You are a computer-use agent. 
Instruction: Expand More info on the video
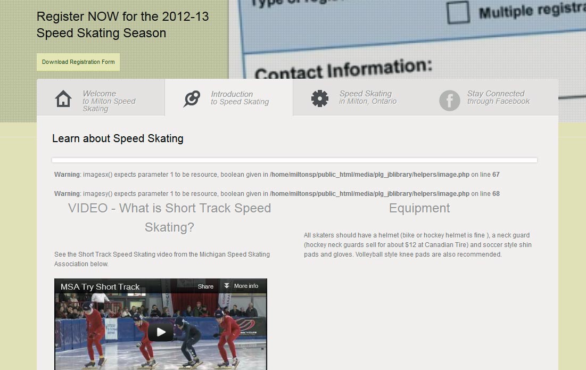[x=241, y=286]
